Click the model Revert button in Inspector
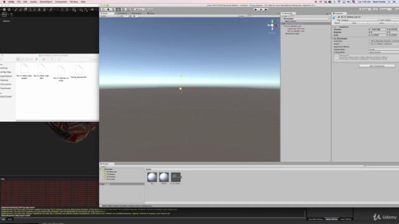Screen dimensions: 399x224 point(382,23)
